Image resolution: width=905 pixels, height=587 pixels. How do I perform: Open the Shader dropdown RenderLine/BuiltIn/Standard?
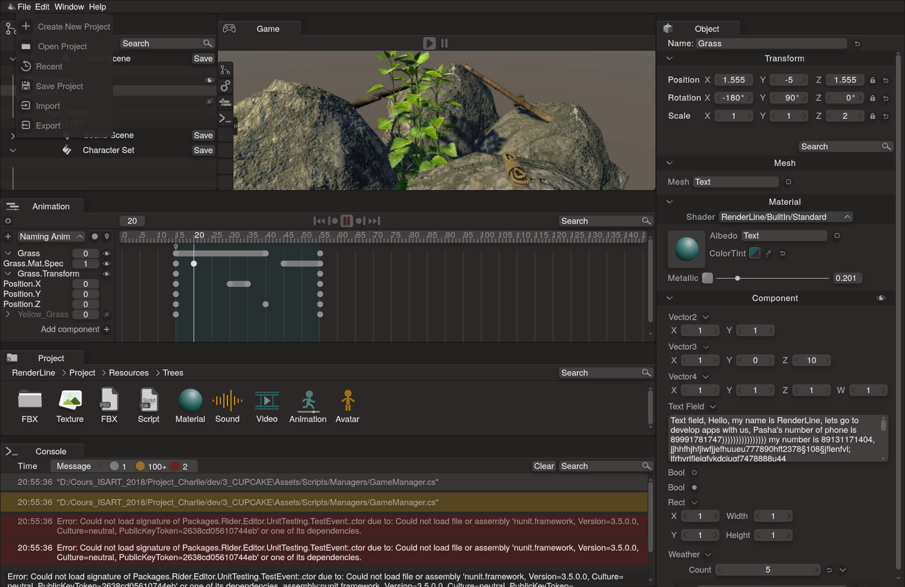pos(785,217)
